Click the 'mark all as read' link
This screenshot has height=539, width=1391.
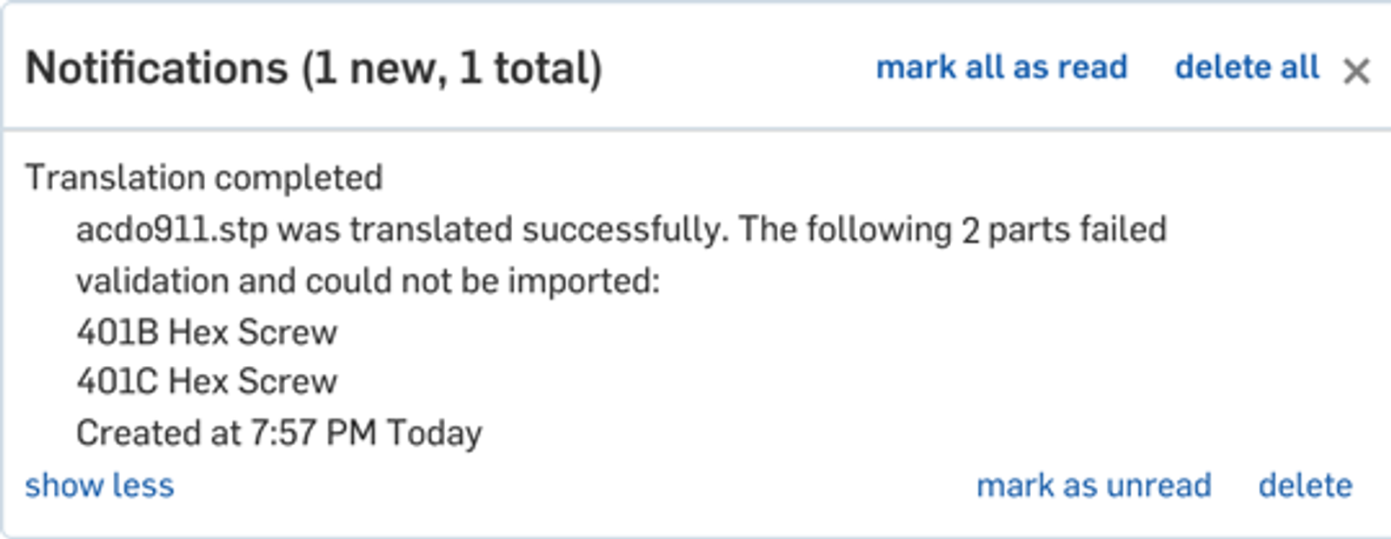pos(1002,67)
